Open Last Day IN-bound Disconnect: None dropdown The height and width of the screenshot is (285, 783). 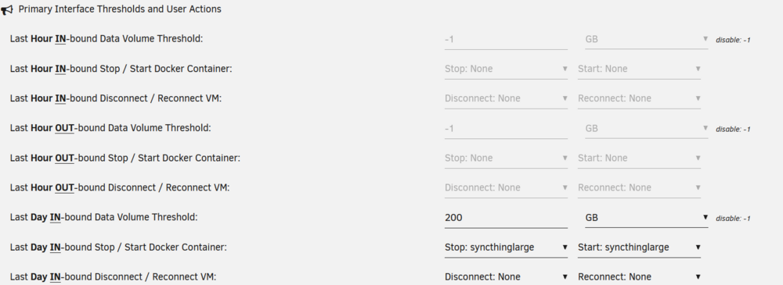coord(506,276)
